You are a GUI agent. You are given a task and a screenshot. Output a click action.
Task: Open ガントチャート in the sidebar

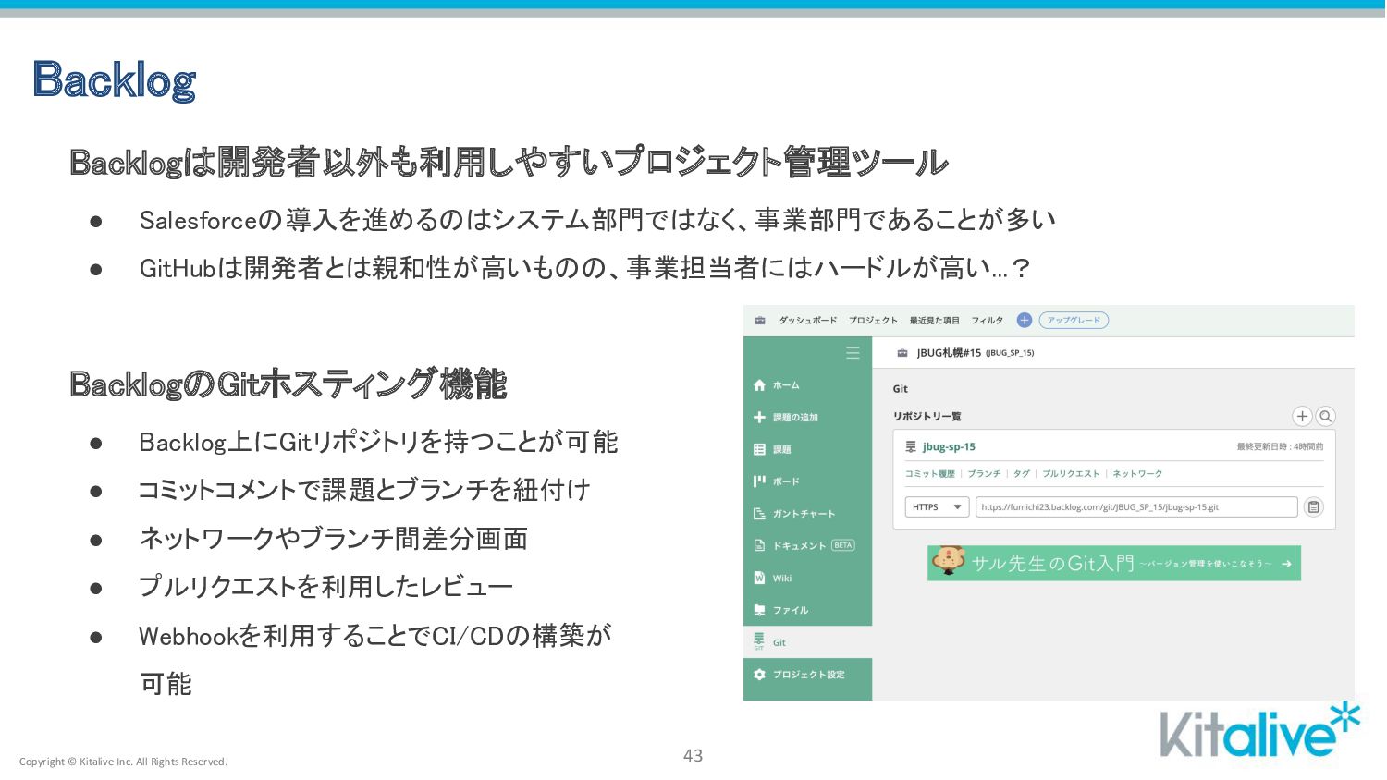[808, 514]
